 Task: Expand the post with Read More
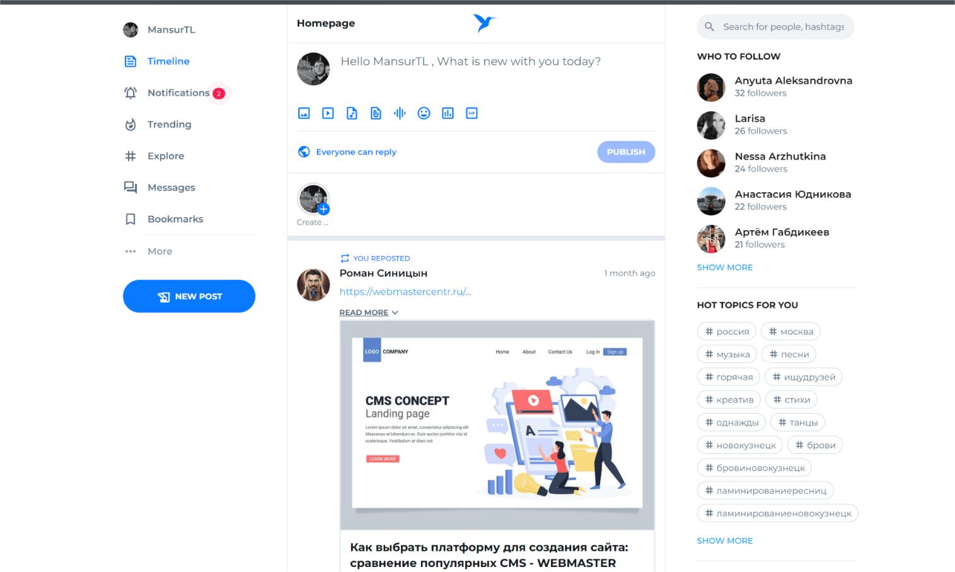click(x=369, y=312)
